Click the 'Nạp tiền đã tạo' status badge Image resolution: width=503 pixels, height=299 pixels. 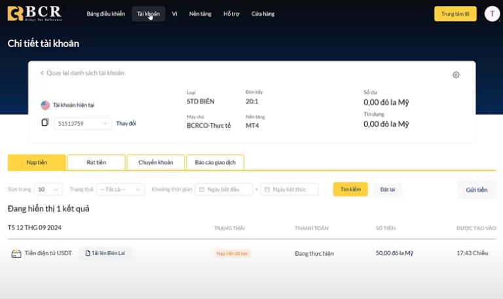click(x=232, y=253)
